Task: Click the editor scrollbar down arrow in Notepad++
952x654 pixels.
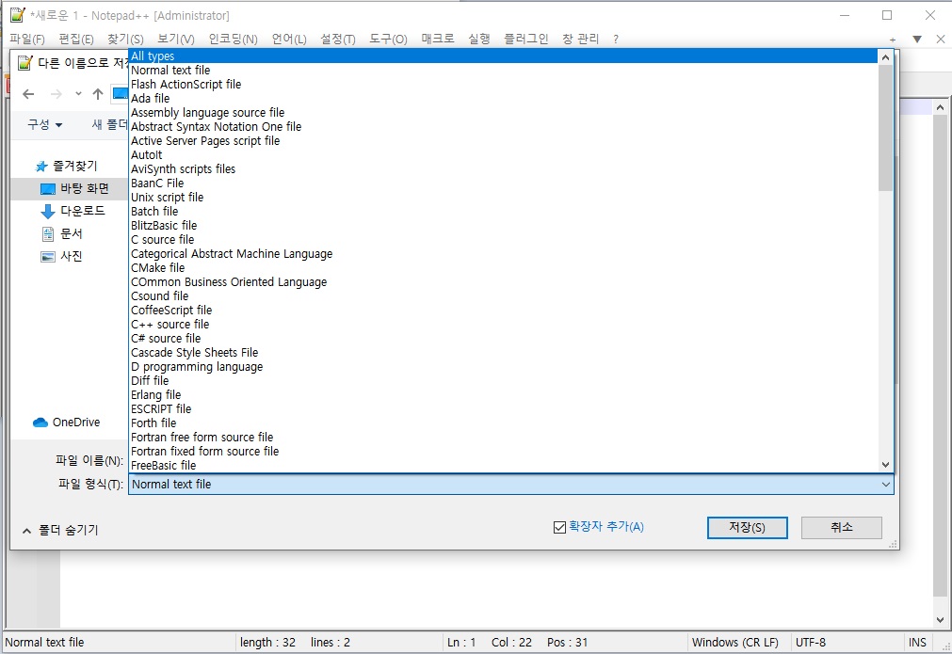Action: (940, 620)
